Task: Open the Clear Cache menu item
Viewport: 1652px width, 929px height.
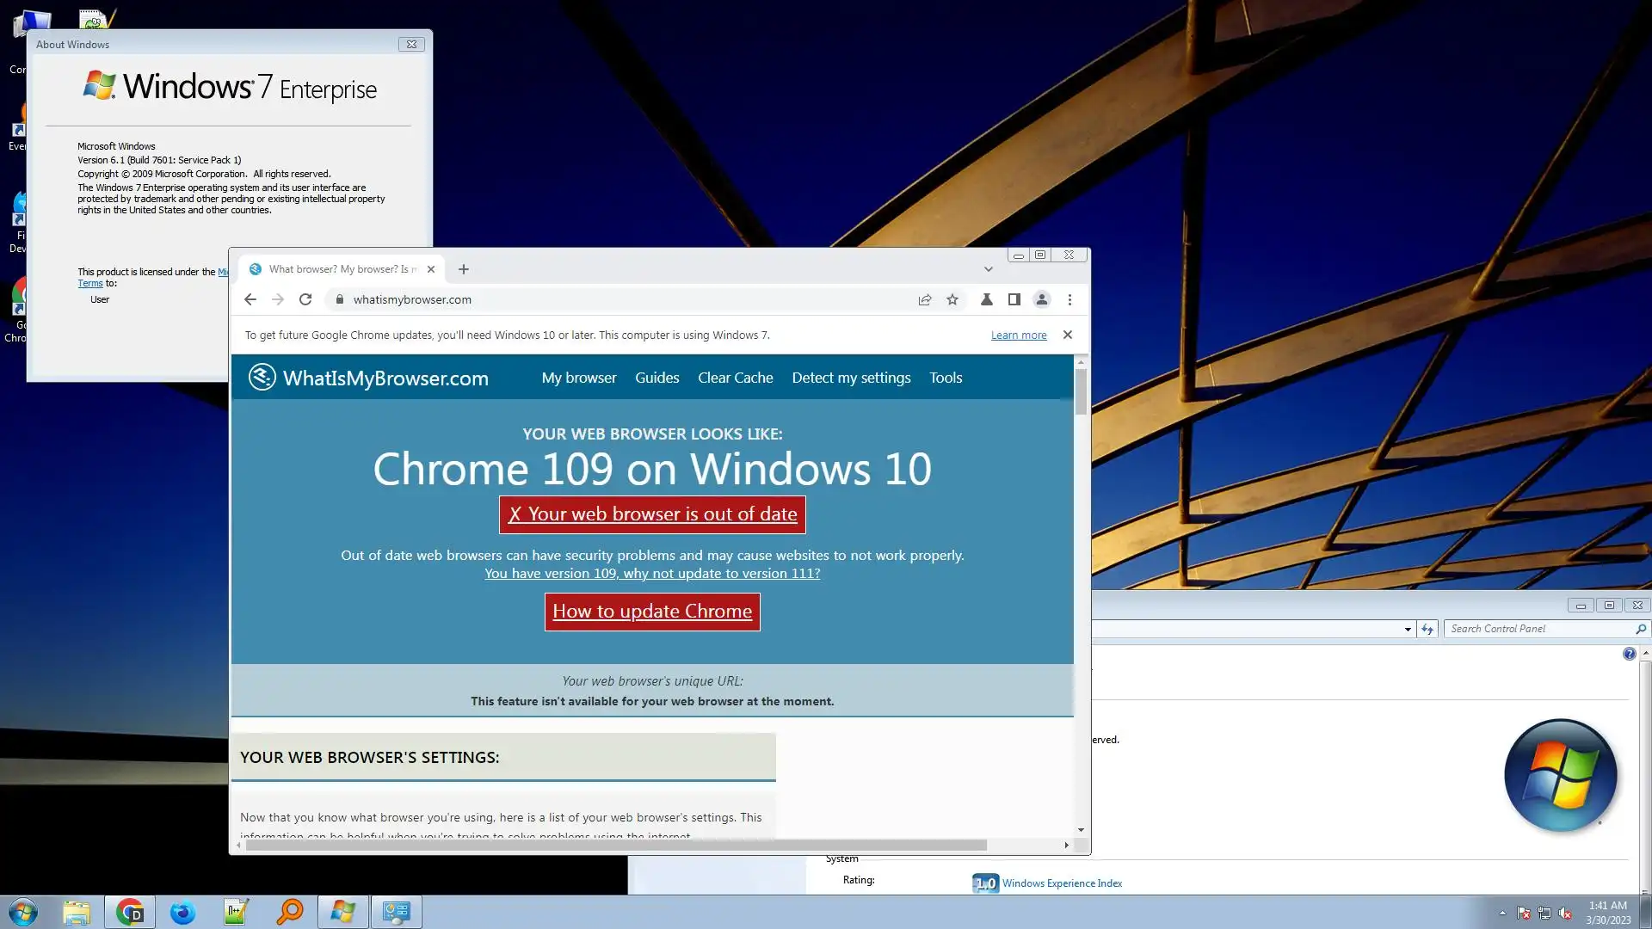Action: point(735,378)
